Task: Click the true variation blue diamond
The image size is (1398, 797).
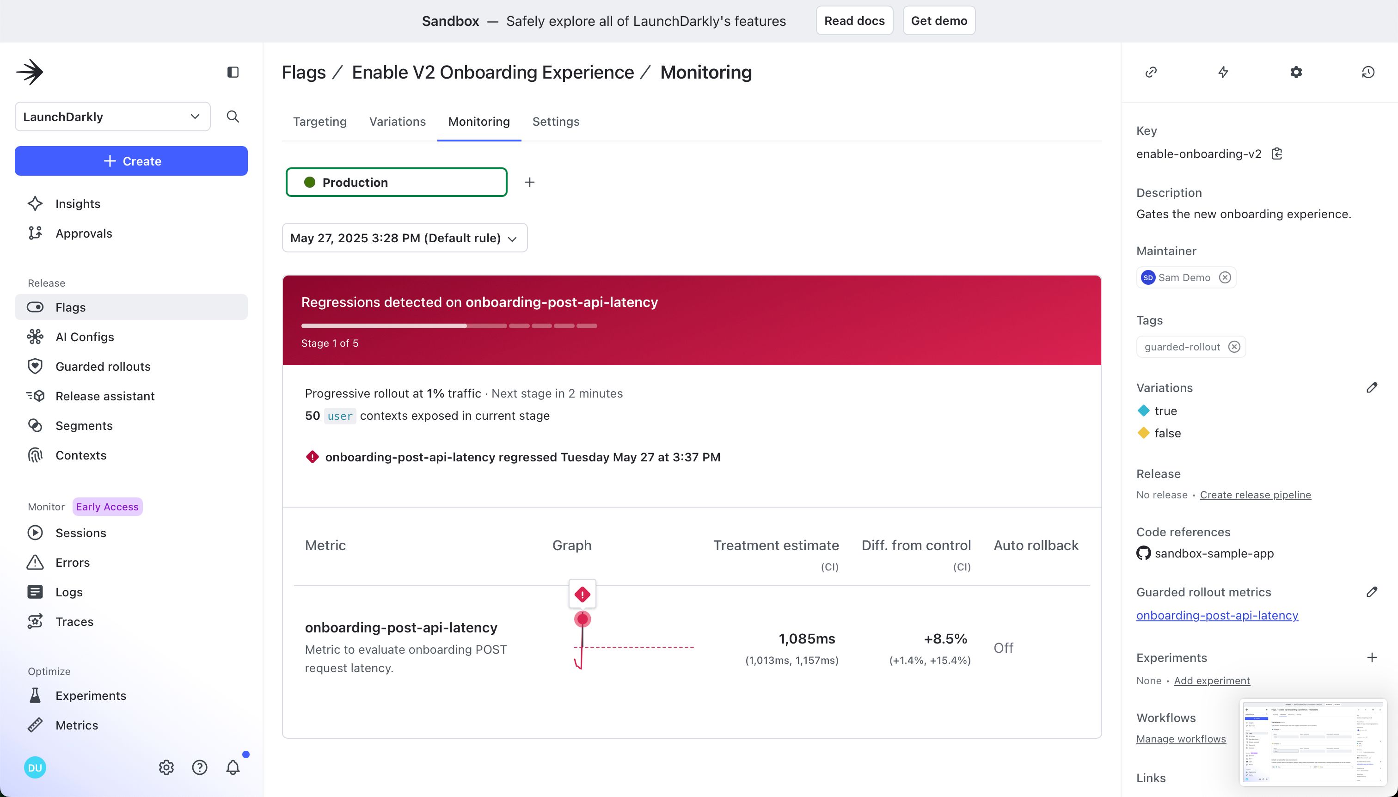Action: 1143,411
